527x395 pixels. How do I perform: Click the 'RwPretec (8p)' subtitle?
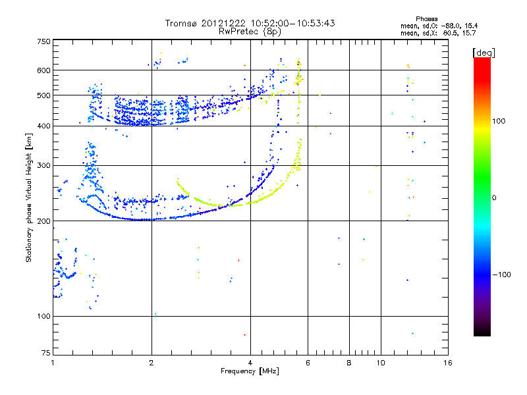[250, 32]
